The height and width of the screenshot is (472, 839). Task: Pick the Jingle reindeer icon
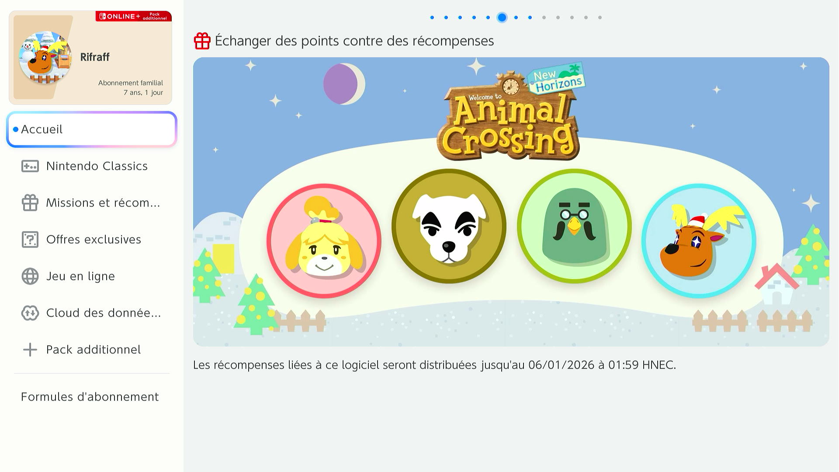tap(699, 241)
